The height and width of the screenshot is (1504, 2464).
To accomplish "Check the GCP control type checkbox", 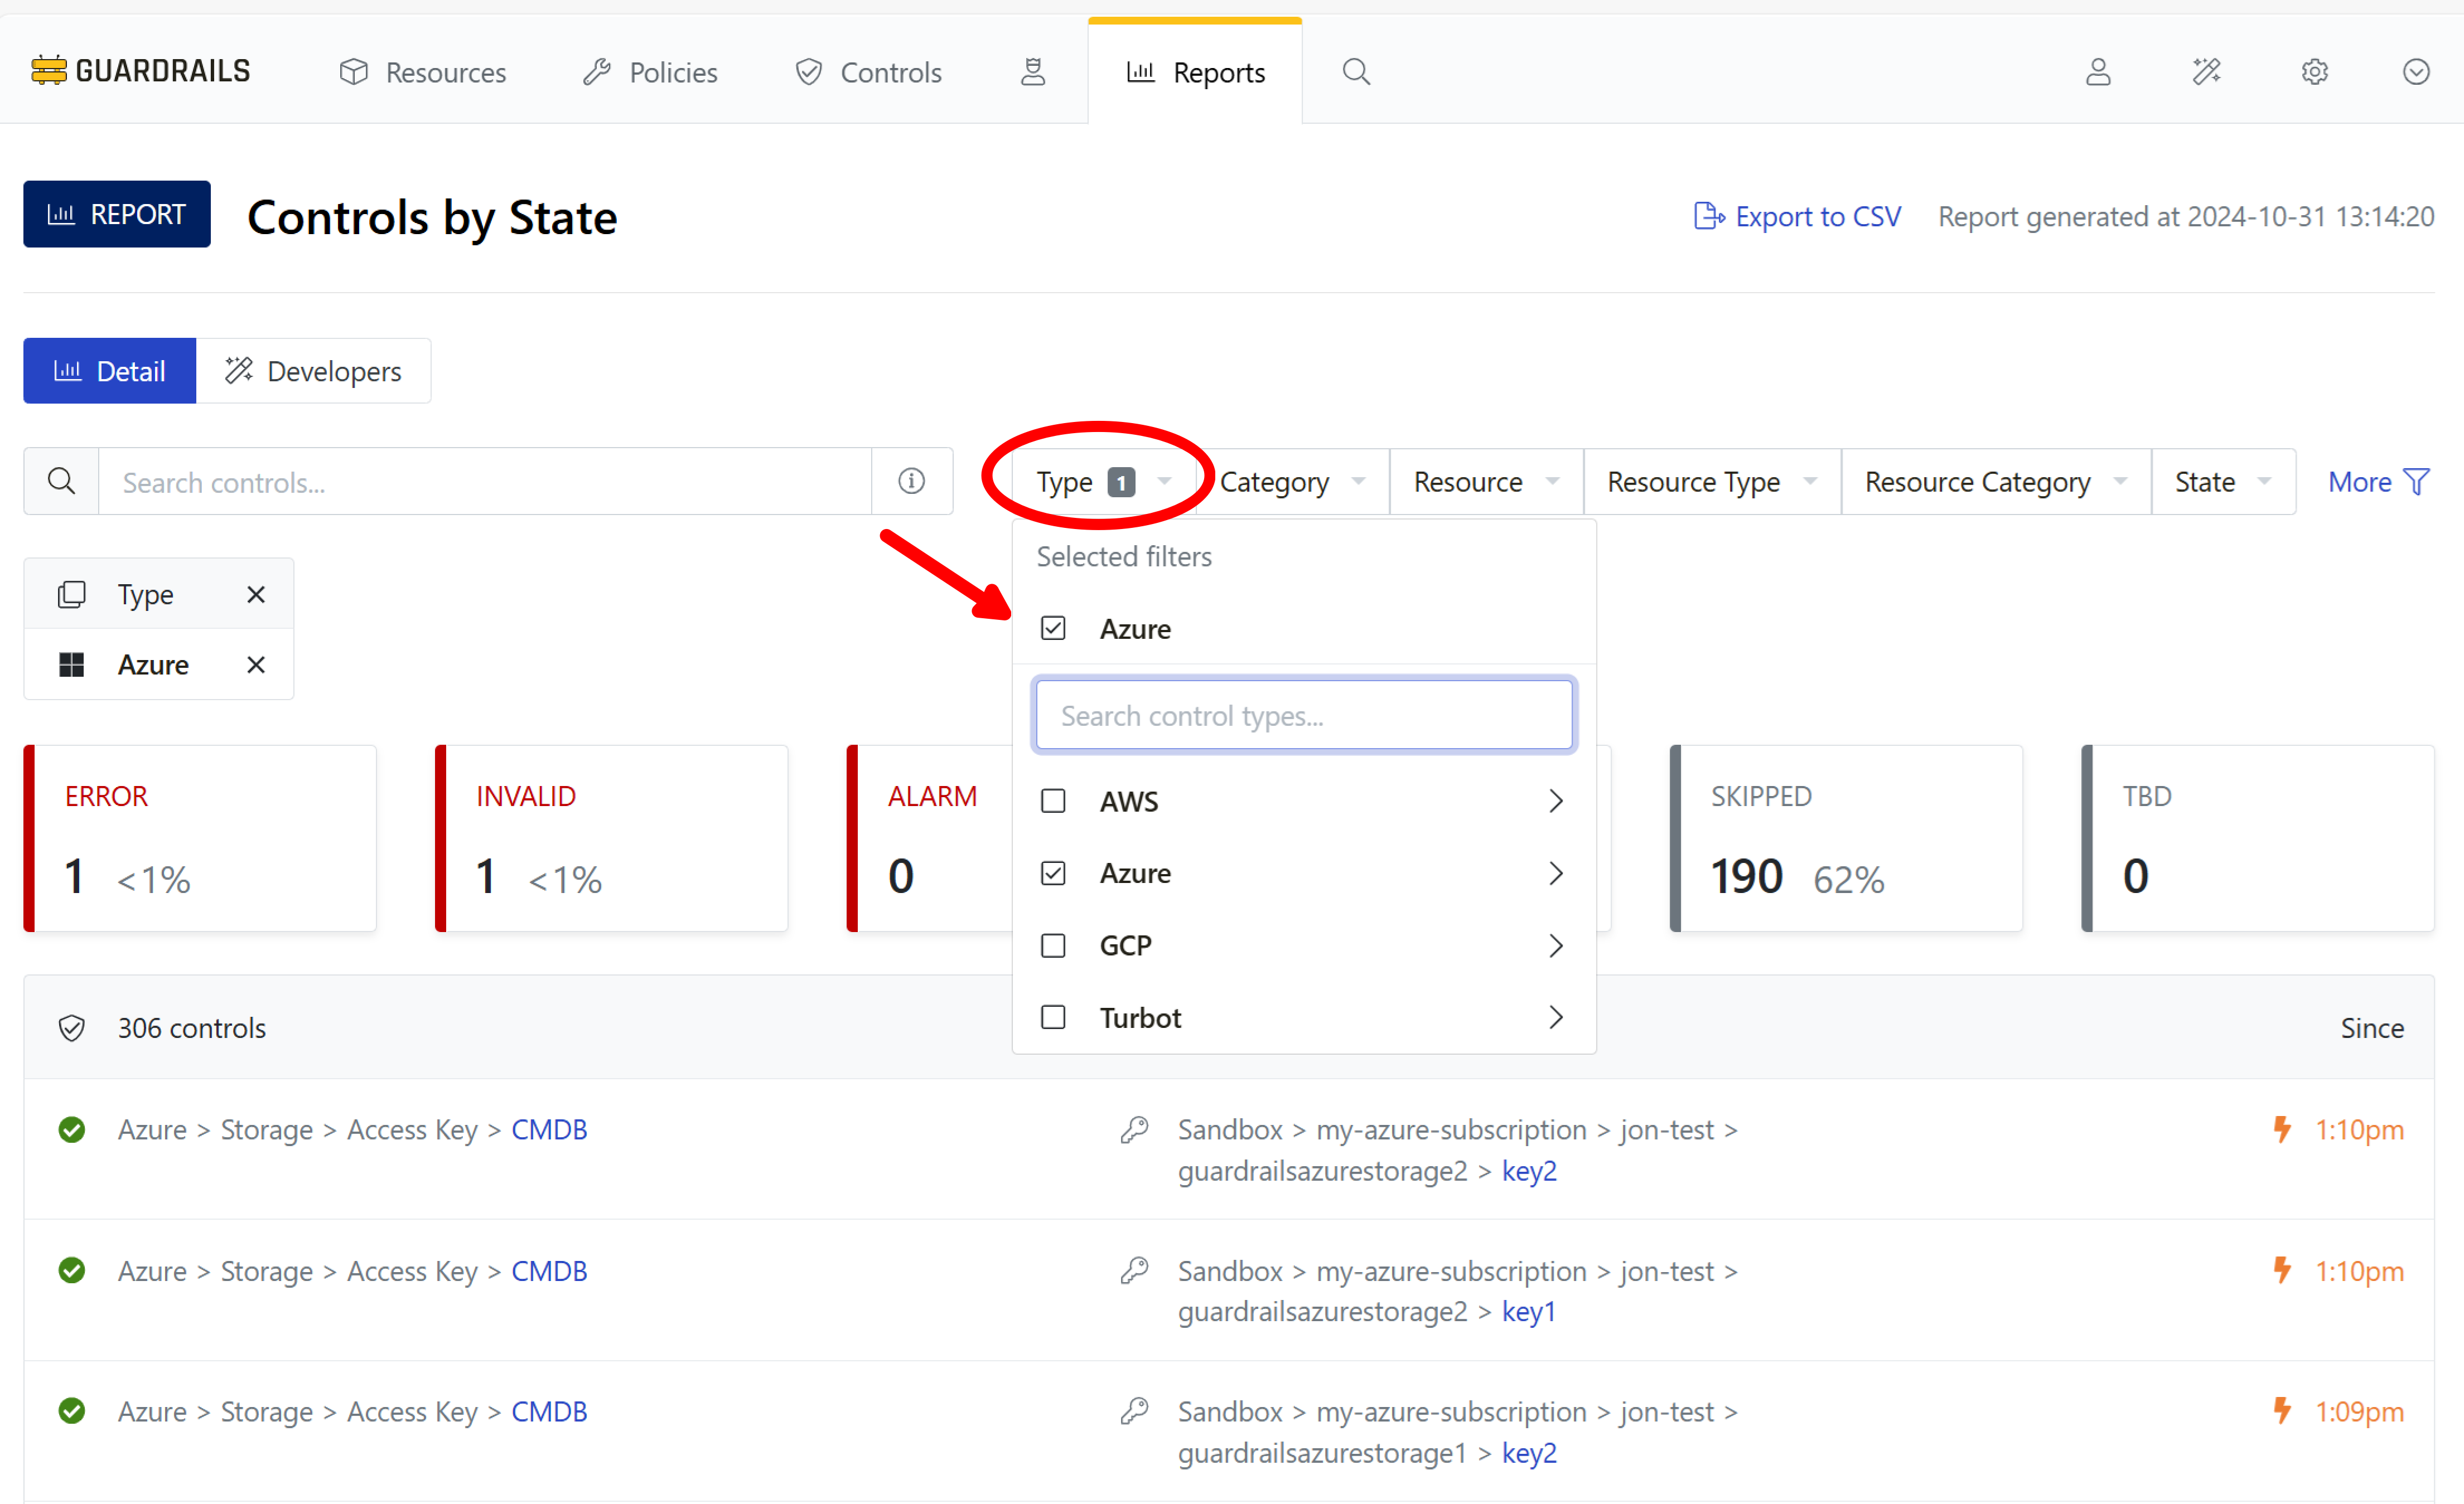I will point(1053,945).
